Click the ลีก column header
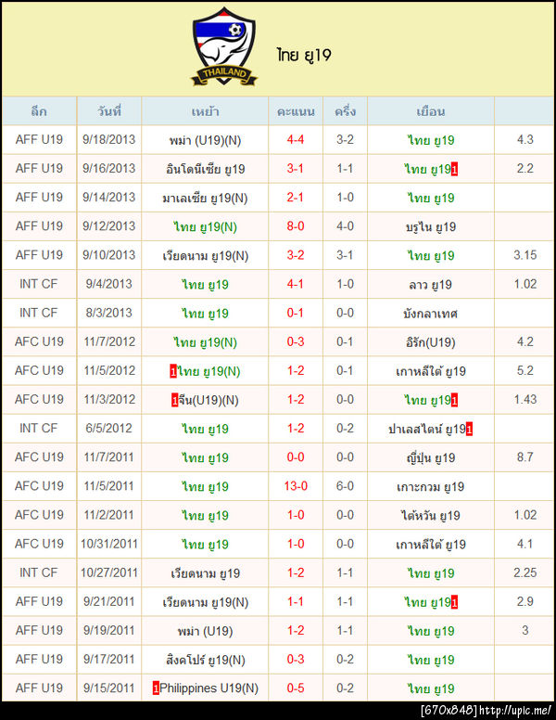 pyautogui.click(x=39, y=111)
